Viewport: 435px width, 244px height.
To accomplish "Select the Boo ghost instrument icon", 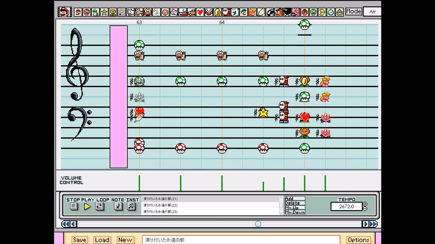I will [x=235, y=12].
